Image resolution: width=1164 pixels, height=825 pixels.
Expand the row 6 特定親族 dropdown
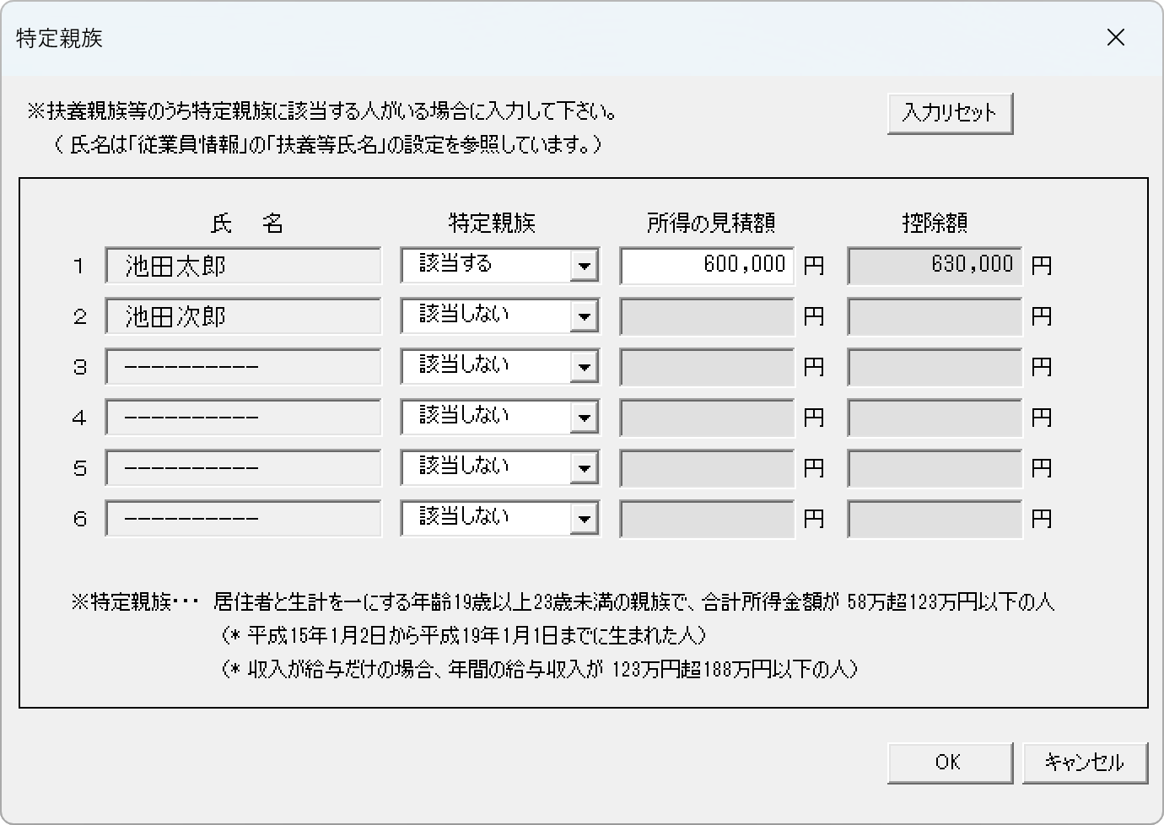click(583, 519)
